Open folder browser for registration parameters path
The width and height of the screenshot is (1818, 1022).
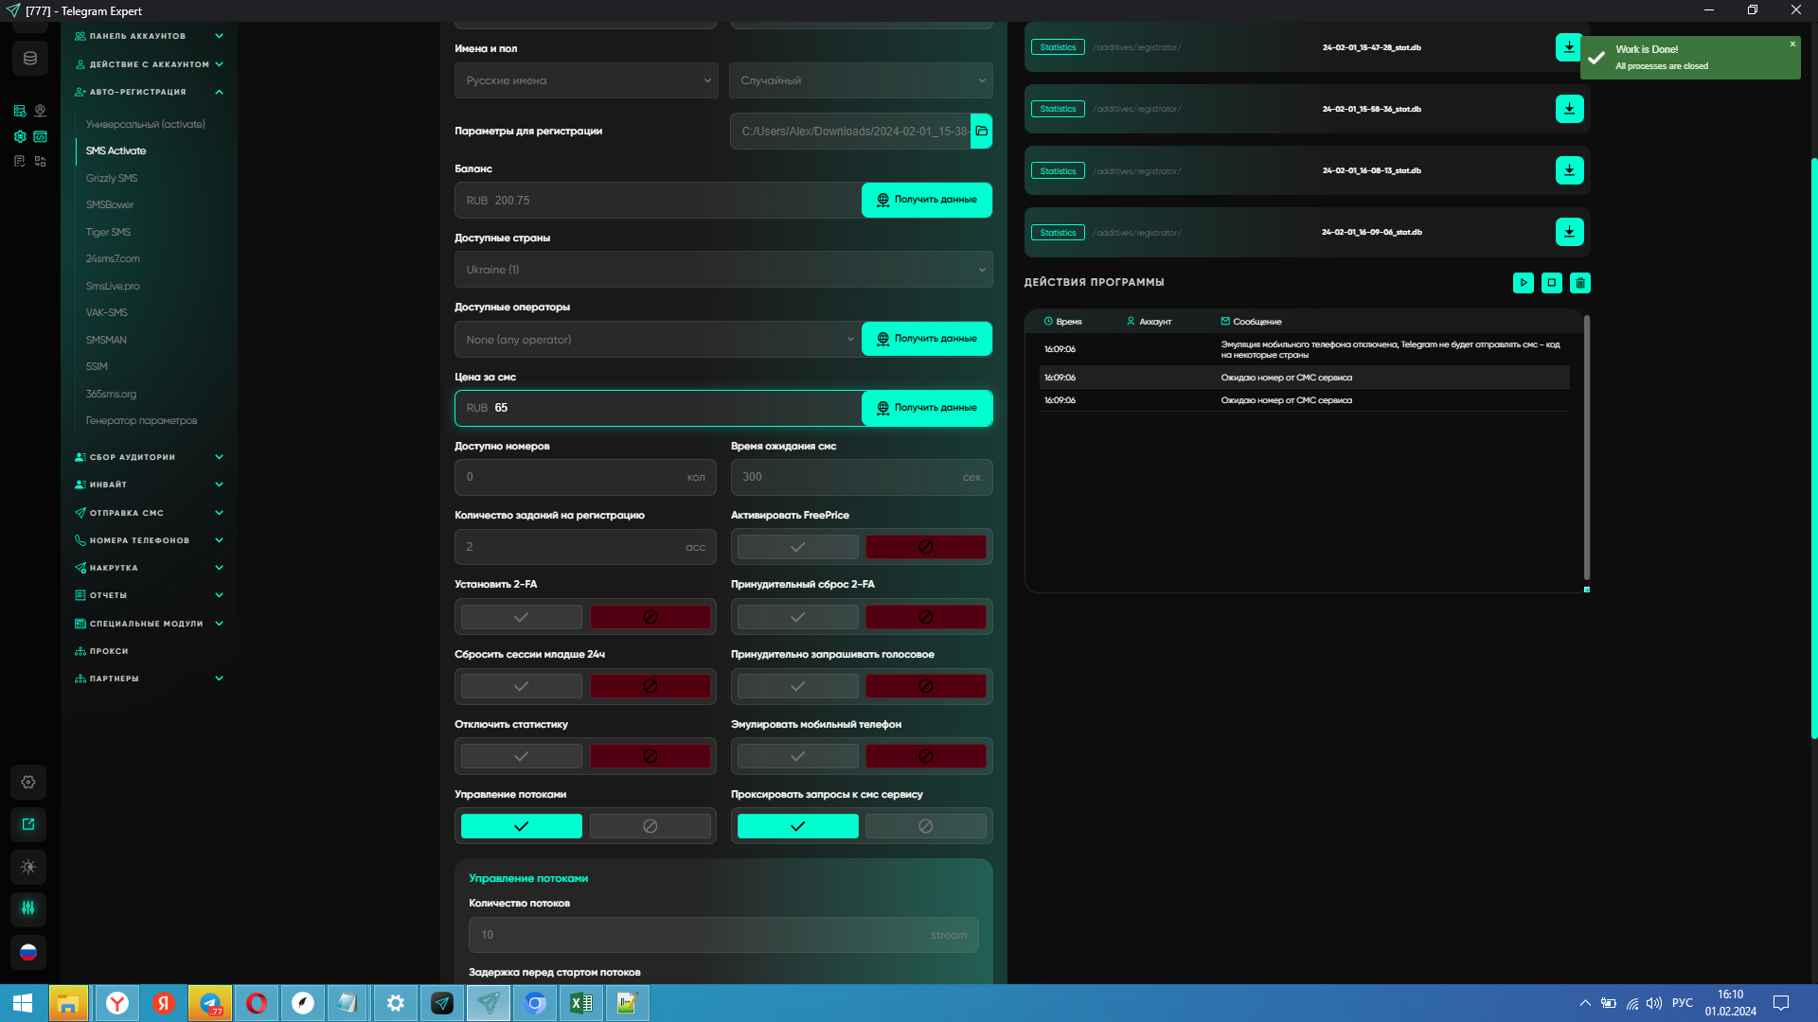(x=982, y=132)
